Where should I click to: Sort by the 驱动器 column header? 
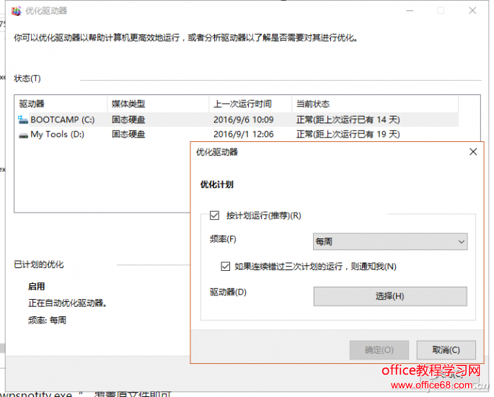tap(61, 104)
